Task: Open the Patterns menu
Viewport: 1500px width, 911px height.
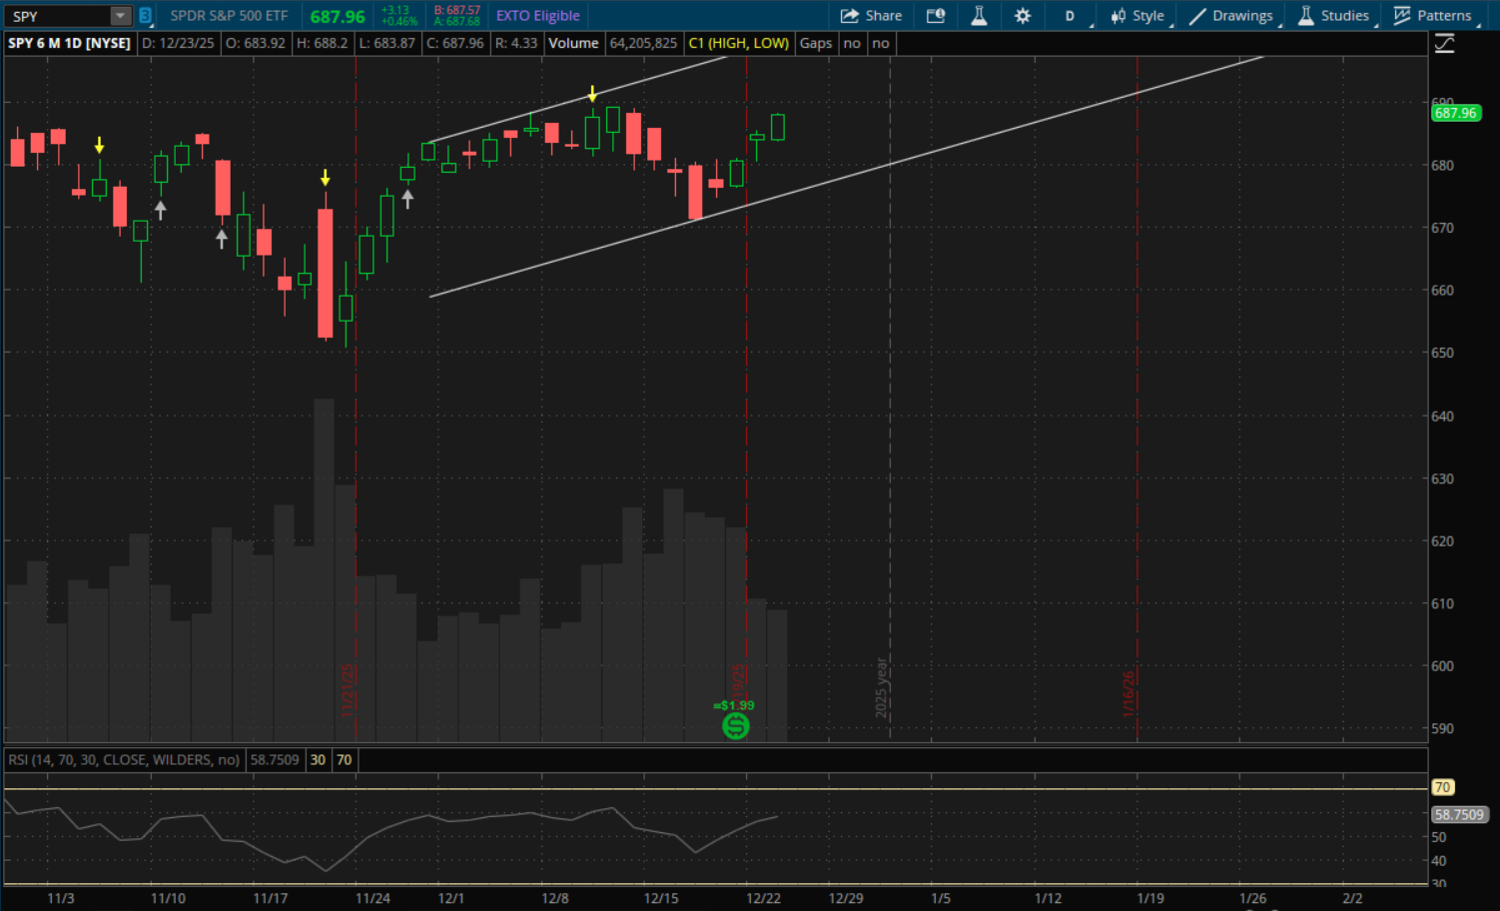Action: 1432,16
